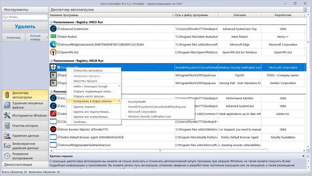This screenshot has width=312, height=176.
Task: Copy Windows Security notification icon text
Action: tap(158, 116)
